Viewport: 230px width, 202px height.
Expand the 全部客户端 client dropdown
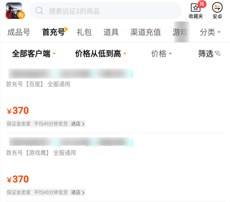click(x=34, y=54)
